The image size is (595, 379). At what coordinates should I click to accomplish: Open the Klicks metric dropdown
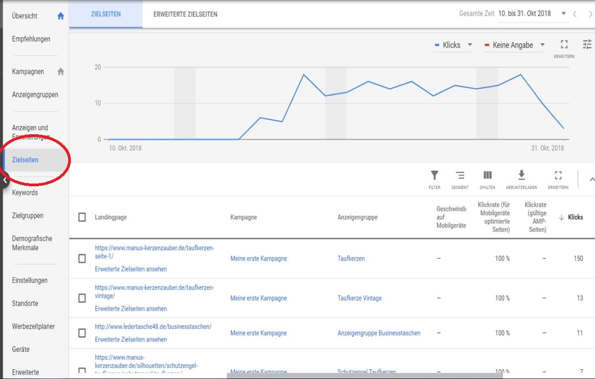[x=453, y=45]
